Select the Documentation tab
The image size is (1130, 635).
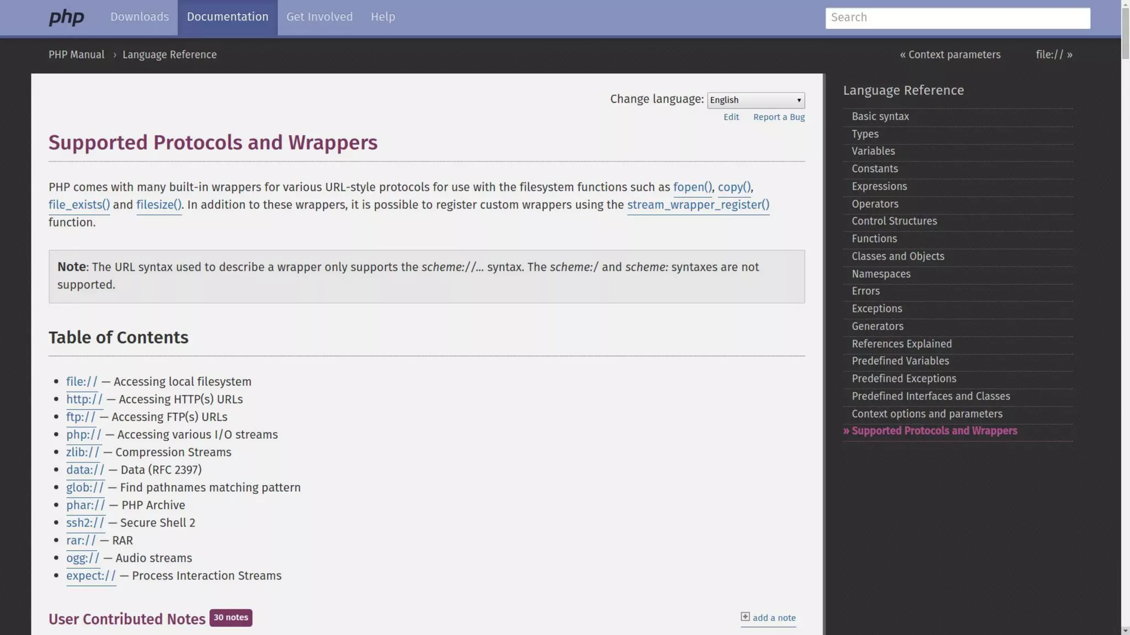pyautogui.click(x=227, y=17)
